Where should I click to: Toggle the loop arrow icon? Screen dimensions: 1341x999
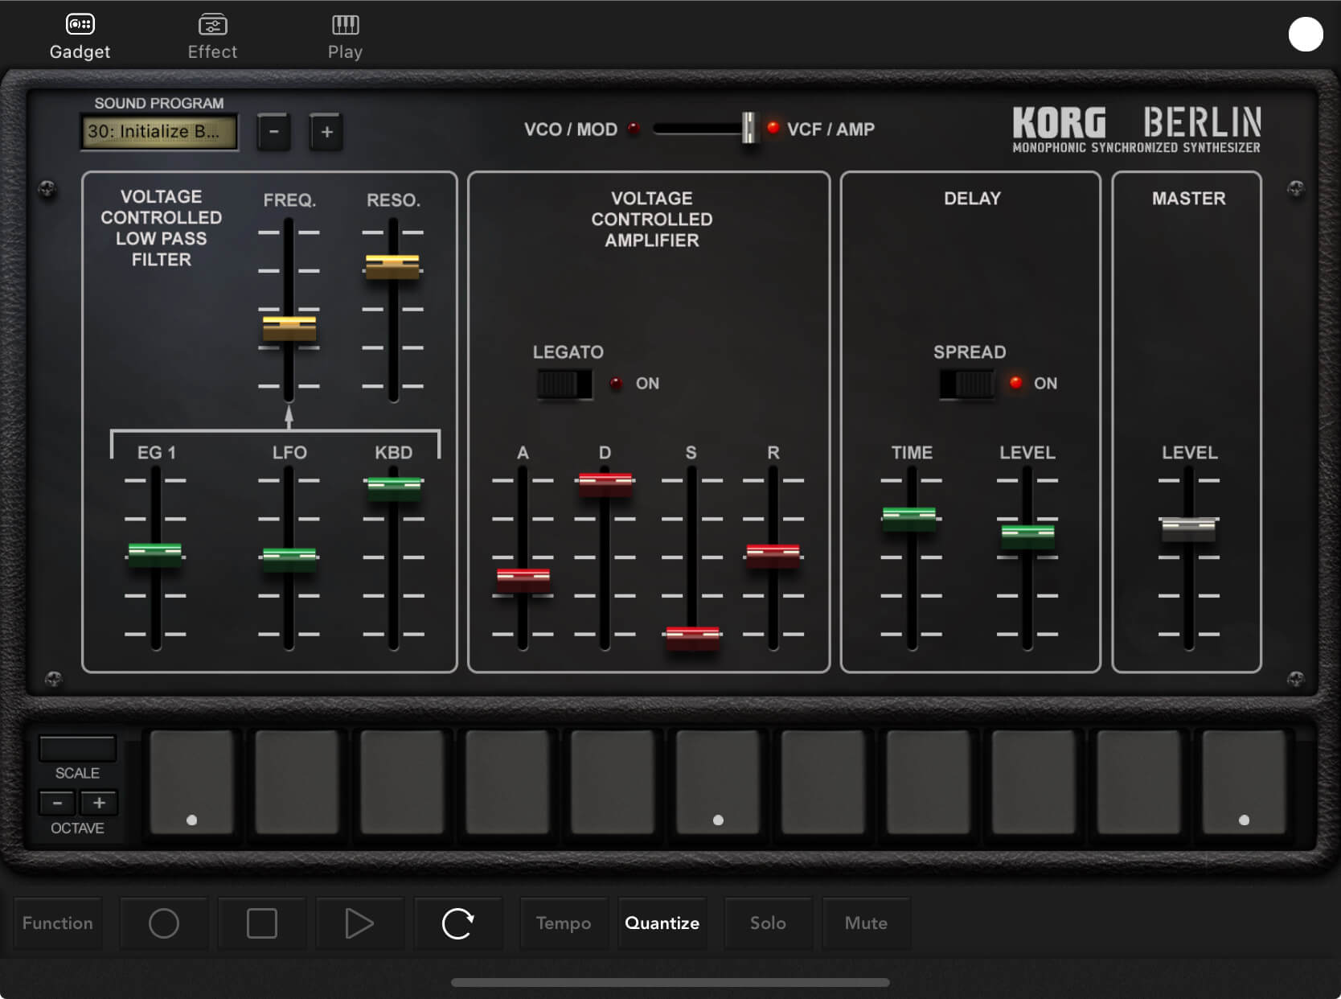tap(457, 923)
